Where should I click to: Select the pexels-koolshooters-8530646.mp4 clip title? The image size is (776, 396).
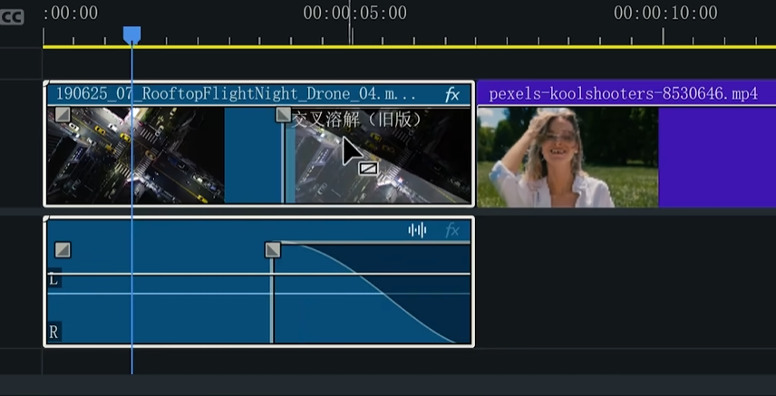[x=623, y=93]
